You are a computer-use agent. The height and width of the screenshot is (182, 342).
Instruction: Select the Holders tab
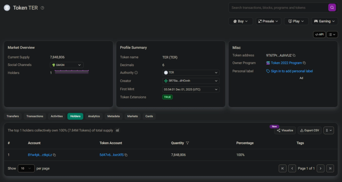pos(75,116)
